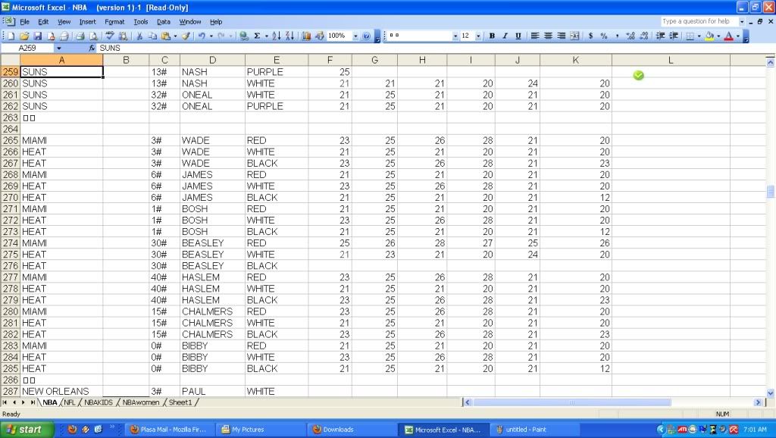Viewport: 776px width, 438px height.
Task: Open the Borders style dropdown arrow
Action: tap(699, 36)
